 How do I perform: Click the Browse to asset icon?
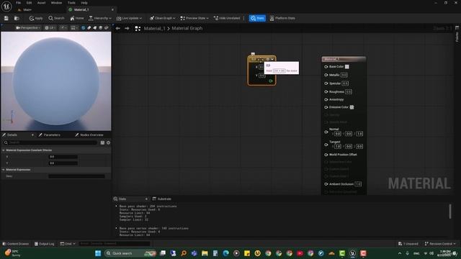17,18
